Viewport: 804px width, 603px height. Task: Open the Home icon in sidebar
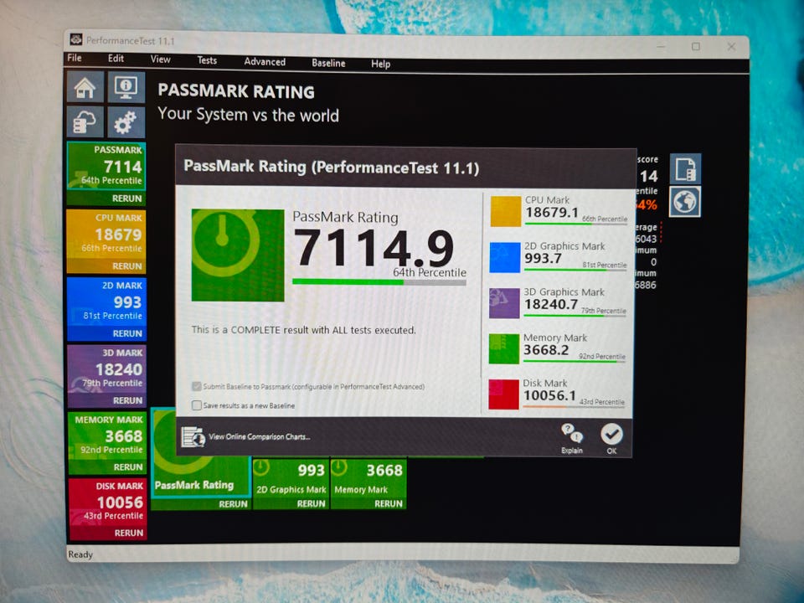85,88
